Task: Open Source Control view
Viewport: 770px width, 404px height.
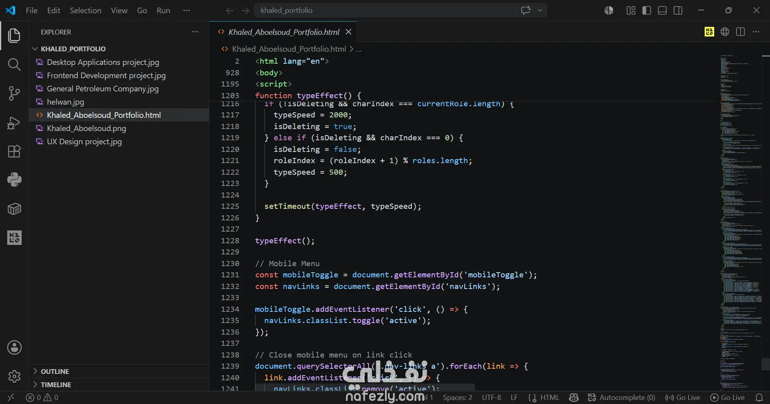Action: 14,93
